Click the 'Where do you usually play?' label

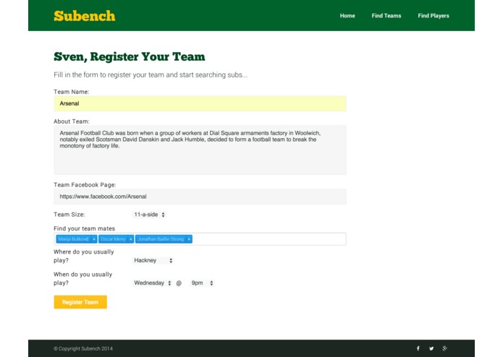84,256
